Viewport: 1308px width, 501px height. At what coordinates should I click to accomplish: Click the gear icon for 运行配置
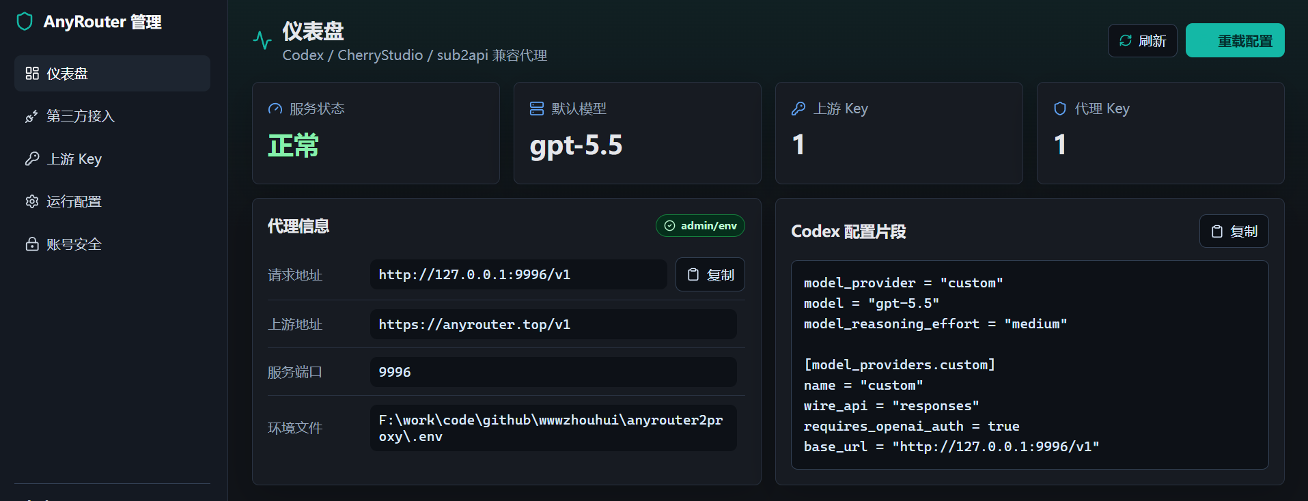tap(32, 201)
